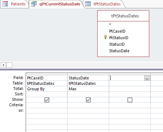Viewport: 163px width, 132px height.
Task: Select PtCaseID in the field list
Action: pos(117,31)
